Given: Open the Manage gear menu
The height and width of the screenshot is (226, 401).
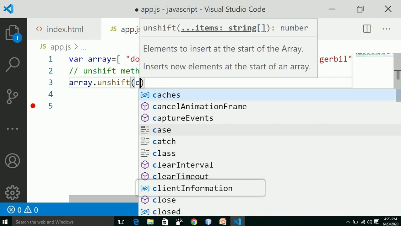Looking at the screenshot, I should [13, 193].
